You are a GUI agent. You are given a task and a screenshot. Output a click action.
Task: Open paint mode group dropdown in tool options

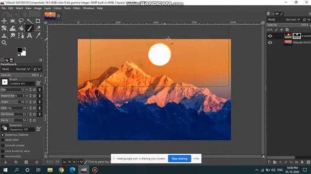coord(37,69)
